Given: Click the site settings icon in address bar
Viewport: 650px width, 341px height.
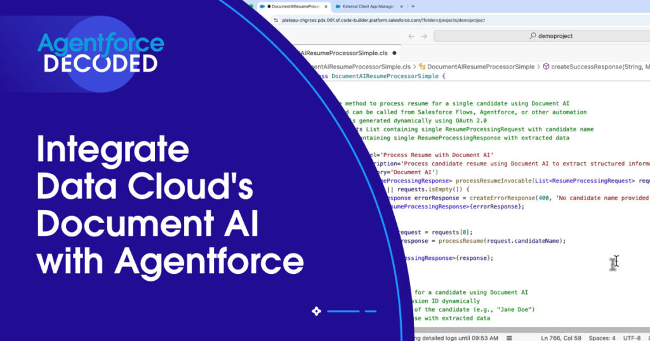Looking at the screenshot, I should (x=276, y=20).
